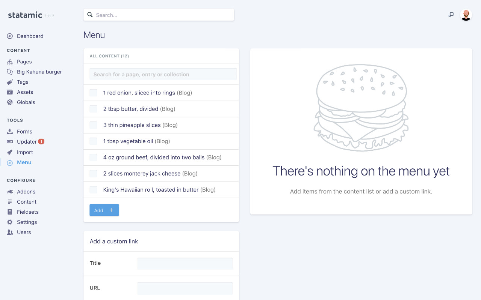Viewport: 481px width, 300px height.
Task: Click the blue Add button
Action: click(104, 210)
